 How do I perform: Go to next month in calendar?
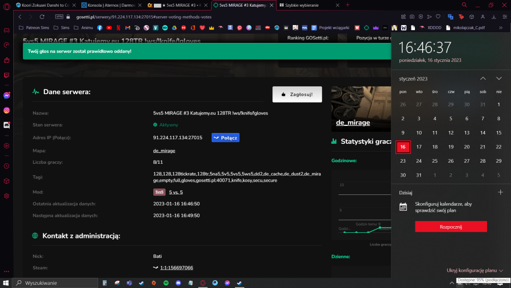499,79
